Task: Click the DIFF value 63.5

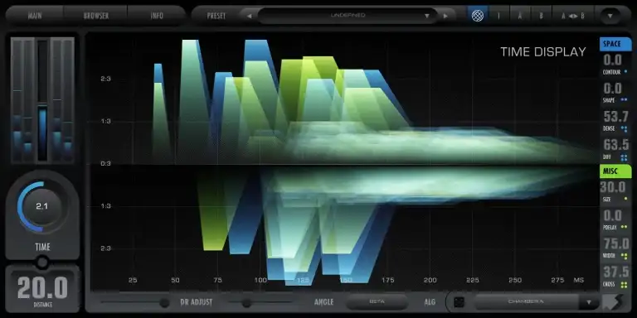Action: (x=616, y=145)
